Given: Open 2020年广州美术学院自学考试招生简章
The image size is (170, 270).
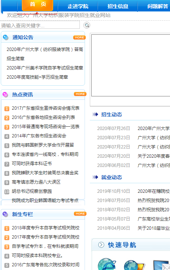Looking at the screenshot, I should point(45,68).
